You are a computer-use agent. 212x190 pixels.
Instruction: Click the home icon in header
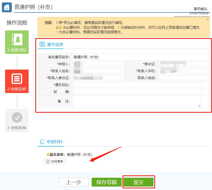[7, 7]
